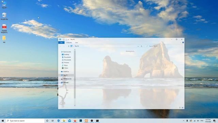Open Photoshop from the taskbar
Image resolution: width=218 pixels, height=123 pixels.
[81, 121]
